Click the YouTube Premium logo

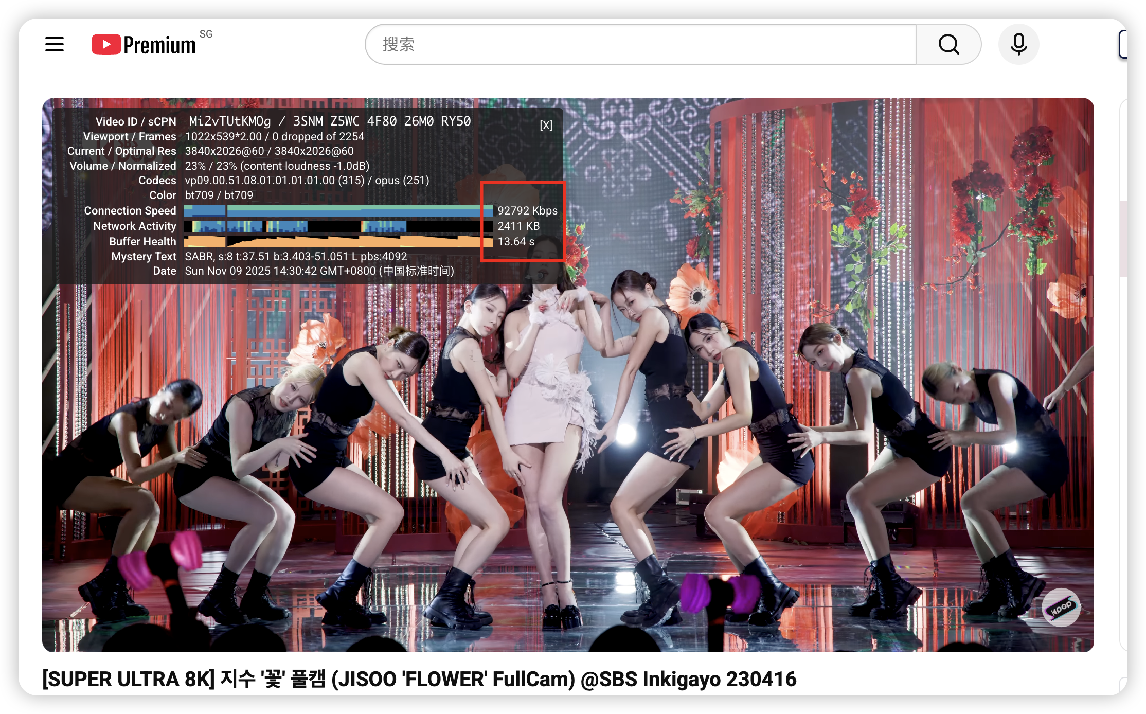point(144,45)
